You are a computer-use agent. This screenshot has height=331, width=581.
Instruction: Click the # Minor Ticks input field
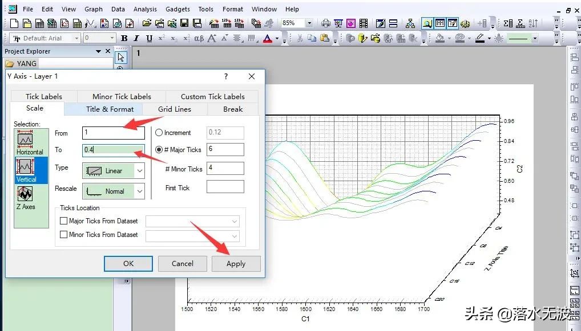coord(225,168)
